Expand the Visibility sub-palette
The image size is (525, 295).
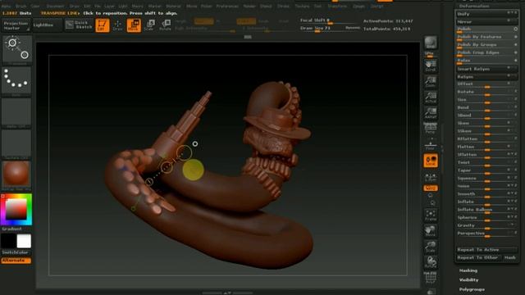click(x=468, y=280)
